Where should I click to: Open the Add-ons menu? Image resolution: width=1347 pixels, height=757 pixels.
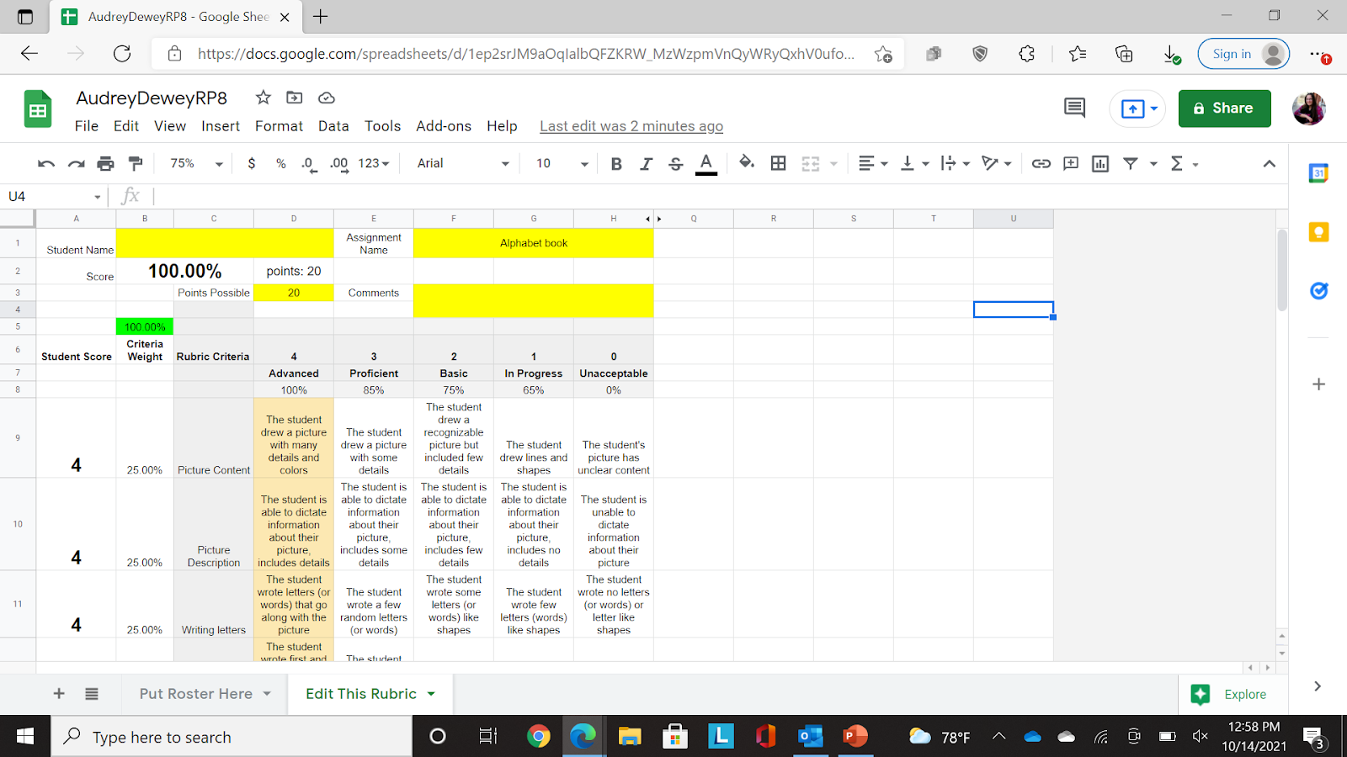click(444, 125)
